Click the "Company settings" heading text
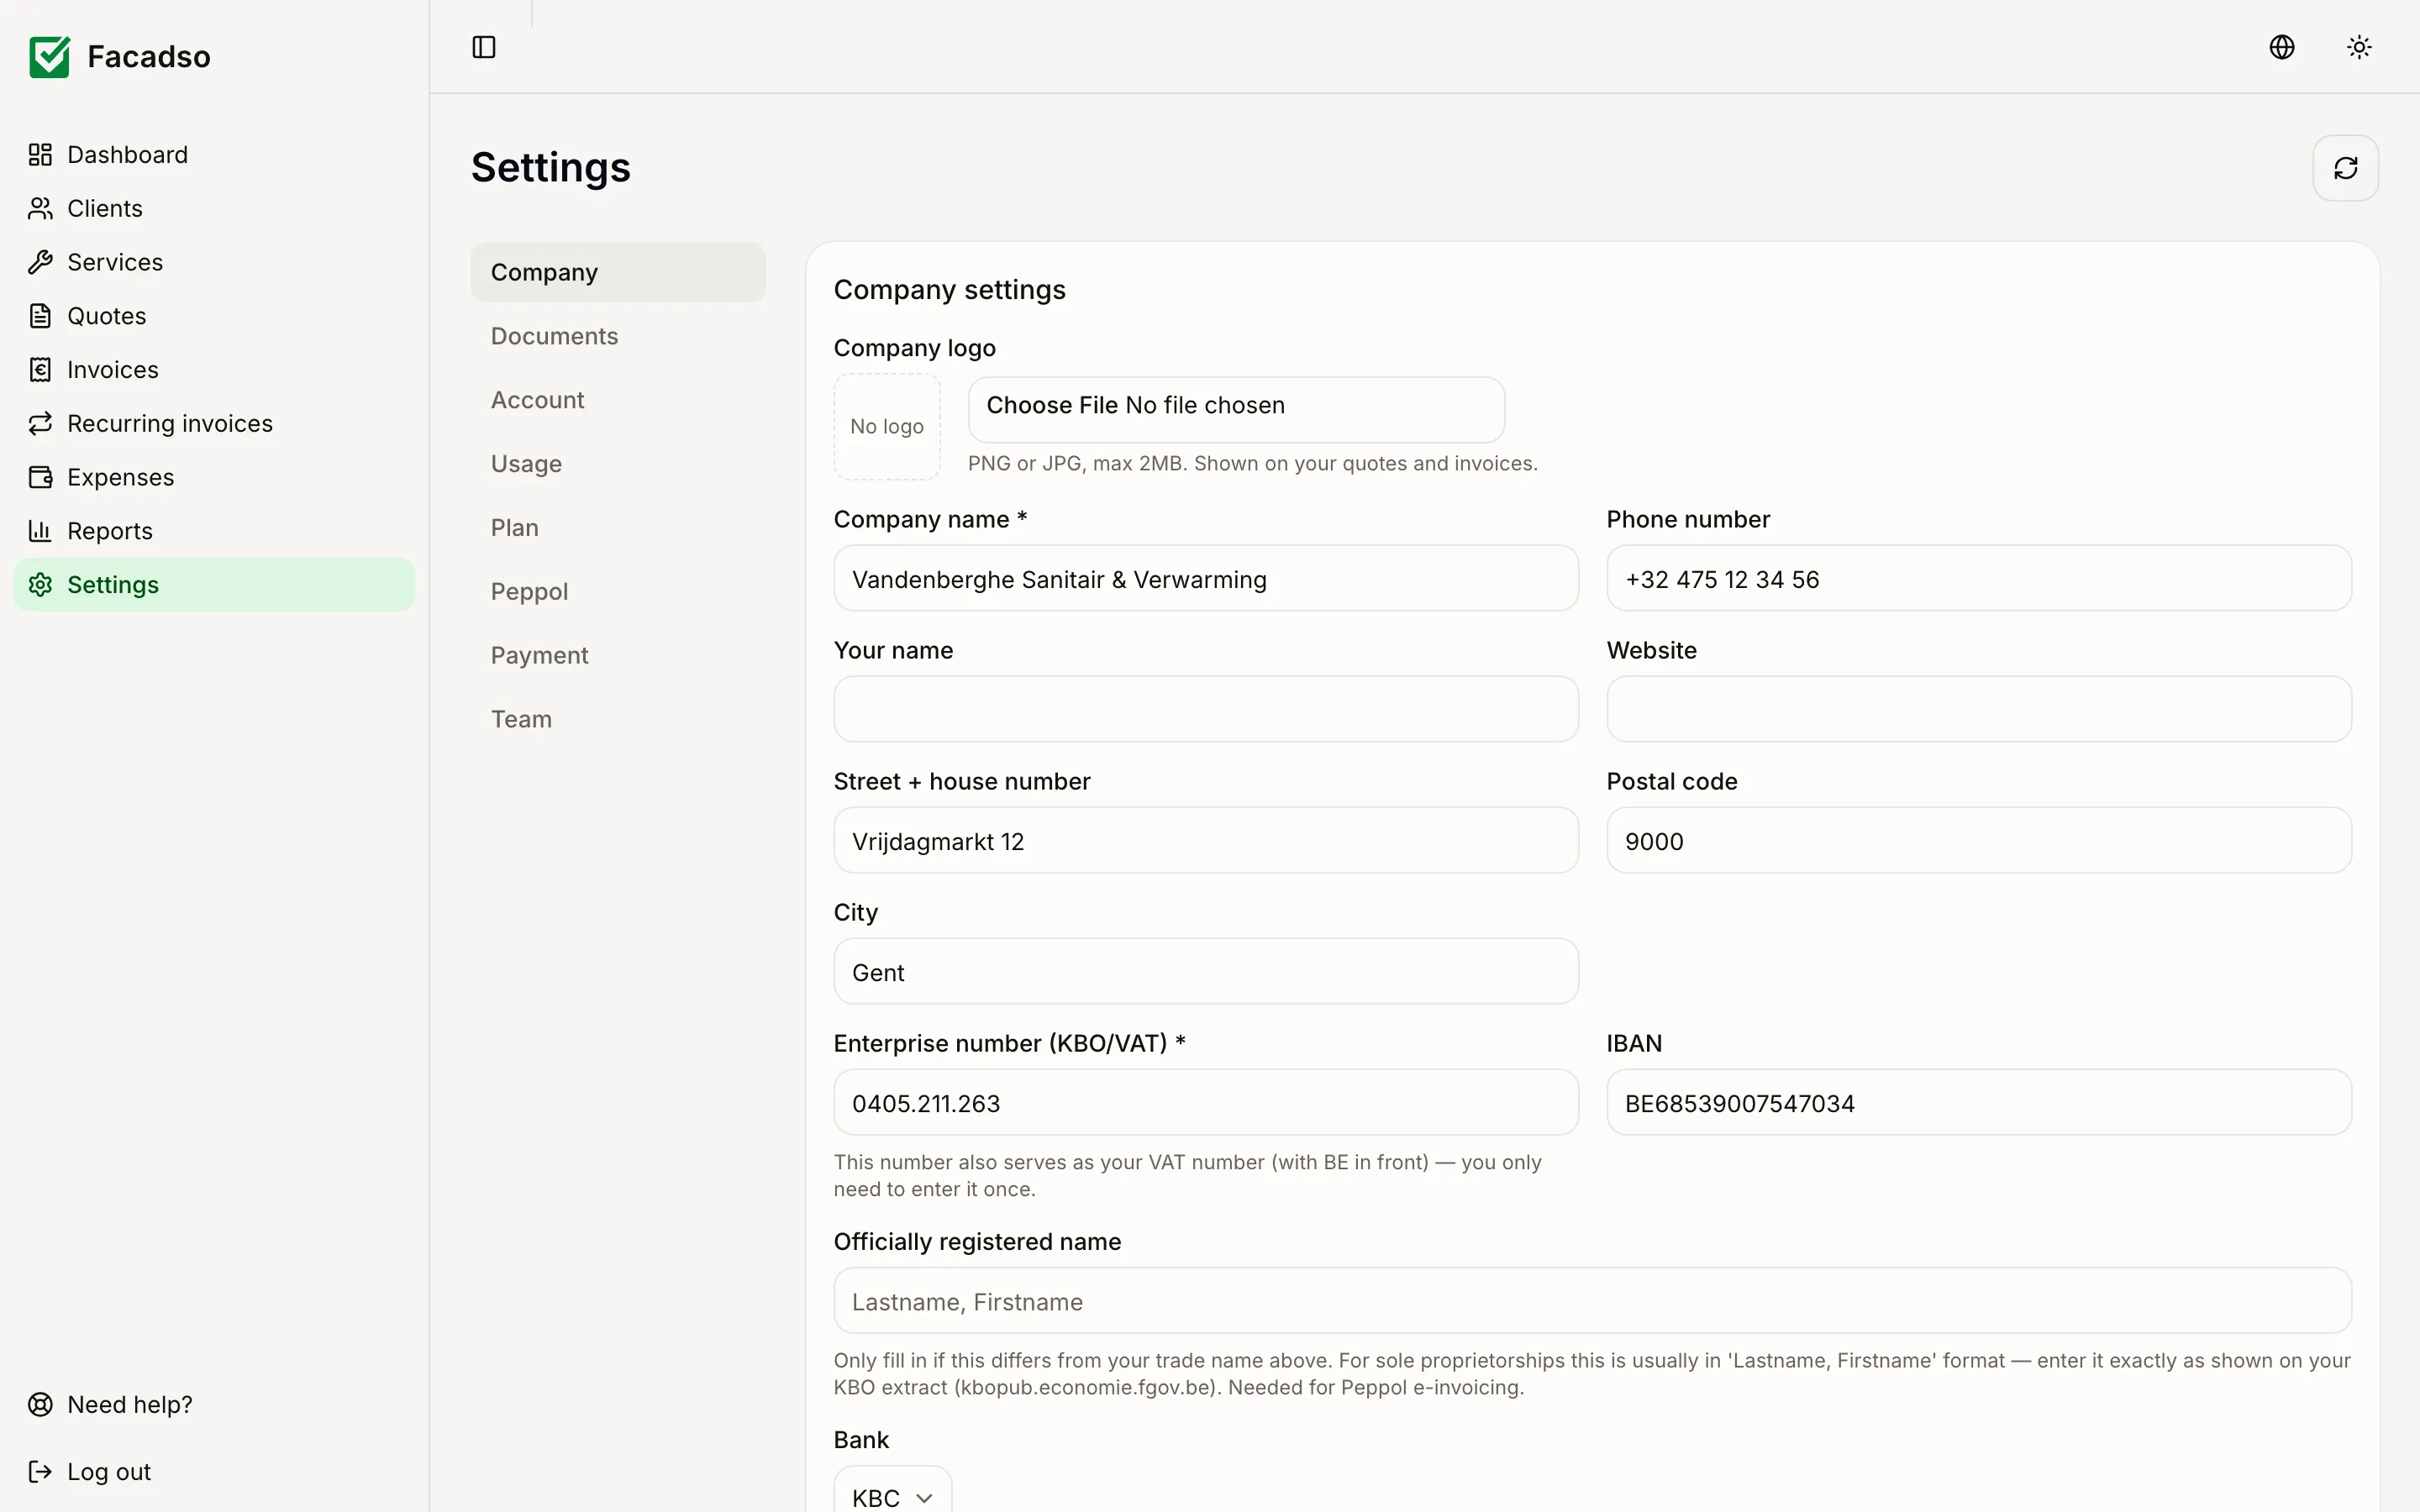This screenshot has width=2420, height=1512. point(949,290)
